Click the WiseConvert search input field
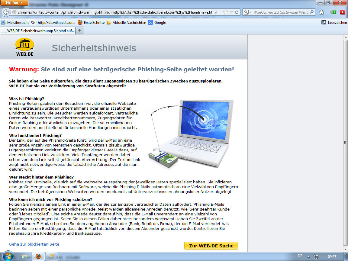 281,12
